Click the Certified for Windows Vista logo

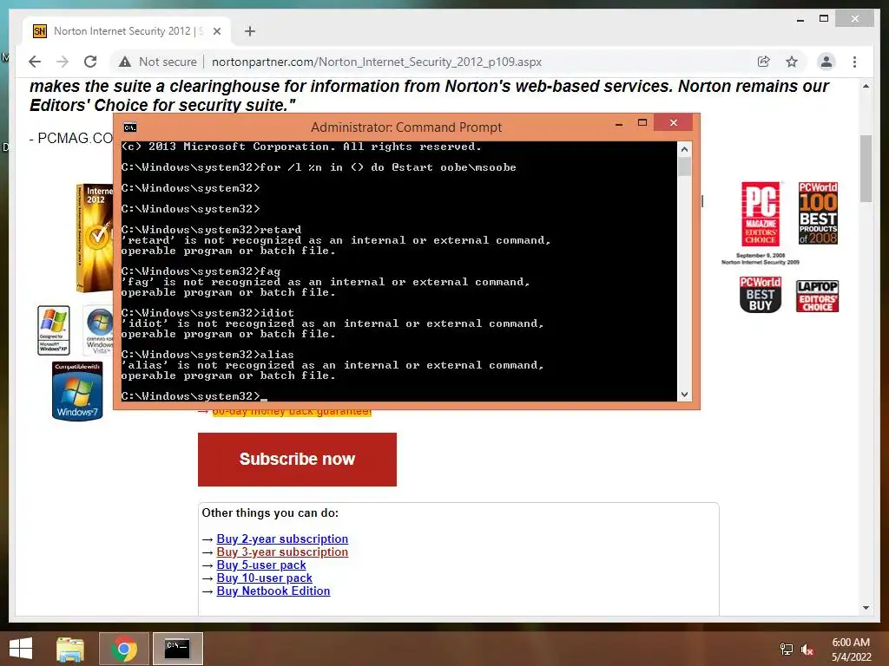99,330
